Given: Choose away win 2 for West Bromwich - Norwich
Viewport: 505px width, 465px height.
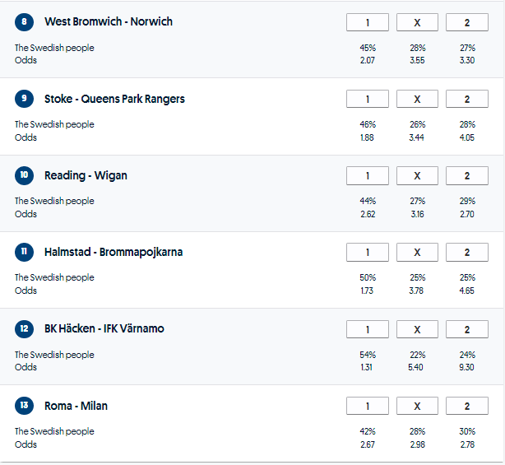Looking at the screenshot, I should tap(466, 22).
